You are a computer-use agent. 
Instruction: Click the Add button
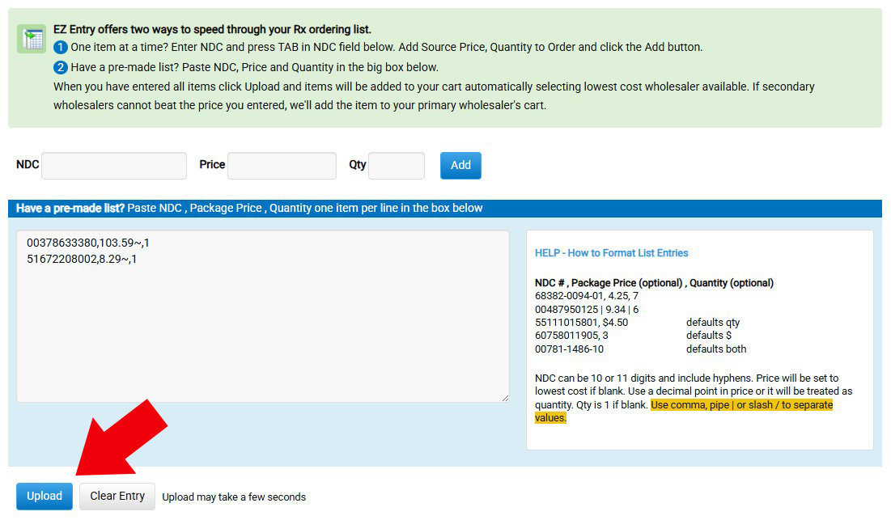coord(460,165)
